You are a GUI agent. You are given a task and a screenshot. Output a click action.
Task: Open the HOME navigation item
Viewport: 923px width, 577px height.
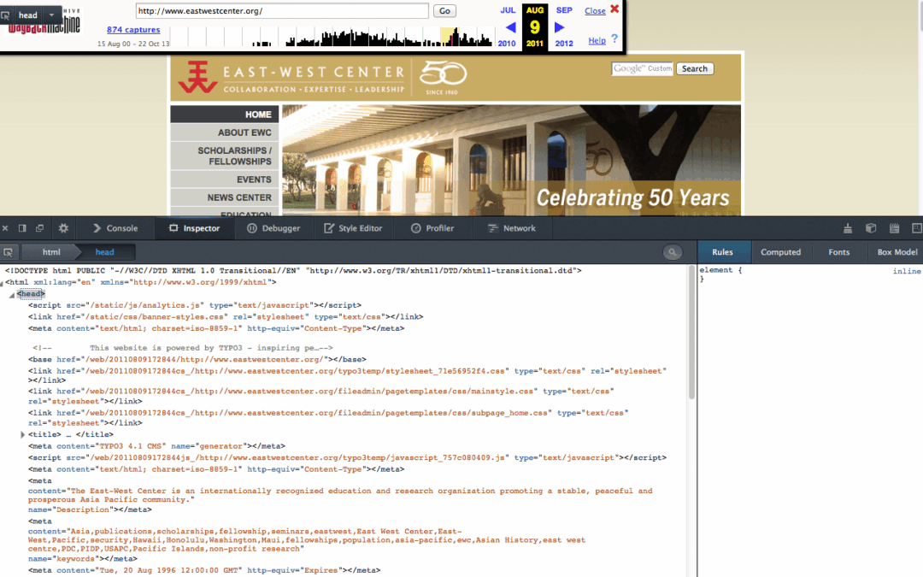(x=224, y=115)
